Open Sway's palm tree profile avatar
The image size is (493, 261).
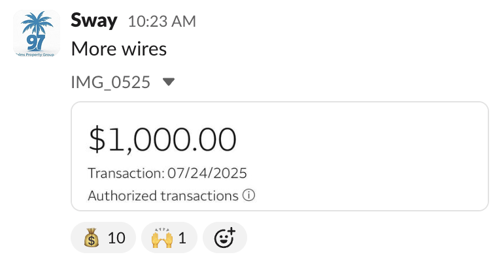coord(37,33)
